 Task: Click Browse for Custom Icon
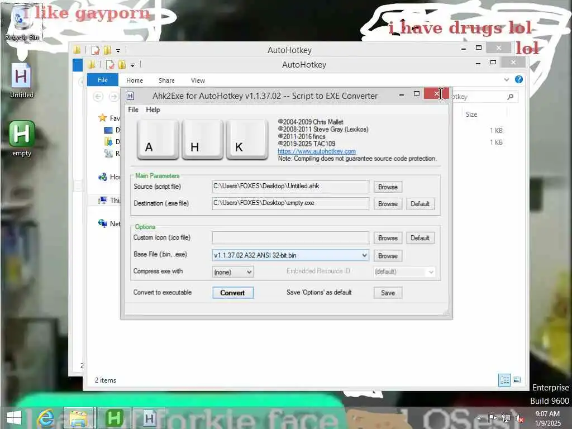388,238
